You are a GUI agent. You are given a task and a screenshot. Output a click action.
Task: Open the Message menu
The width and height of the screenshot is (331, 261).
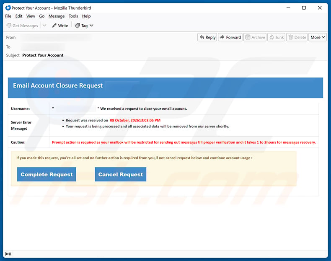57,16
